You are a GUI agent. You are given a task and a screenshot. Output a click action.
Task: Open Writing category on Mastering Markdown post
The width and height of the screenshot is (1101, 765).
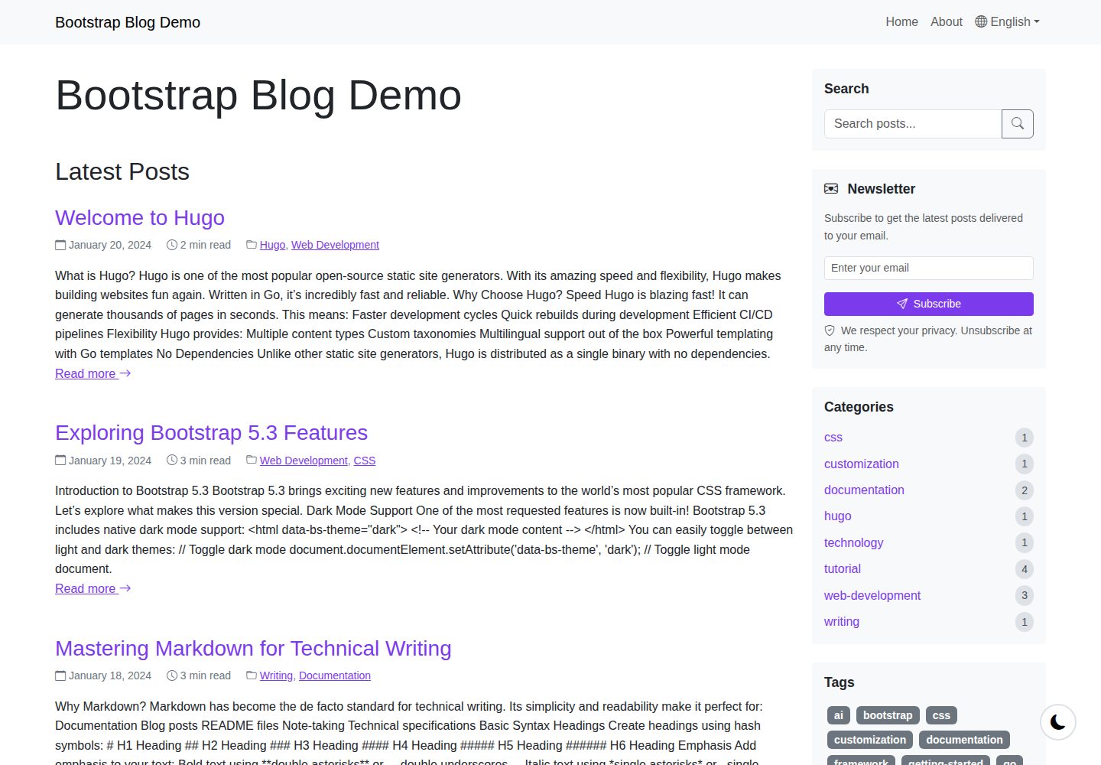point(276,675)
